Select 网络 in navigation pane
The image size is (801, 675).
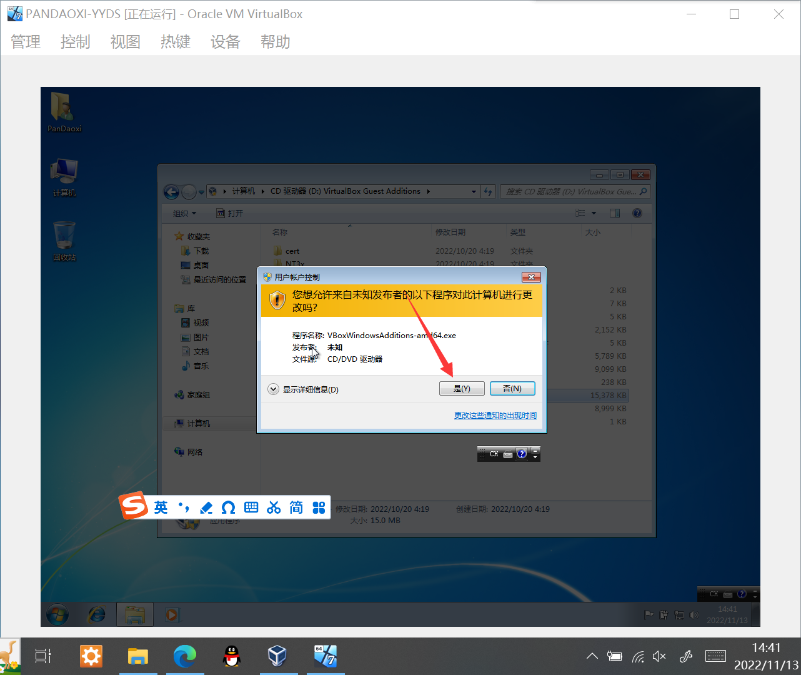pyautogui.click(x=189, y=451)
